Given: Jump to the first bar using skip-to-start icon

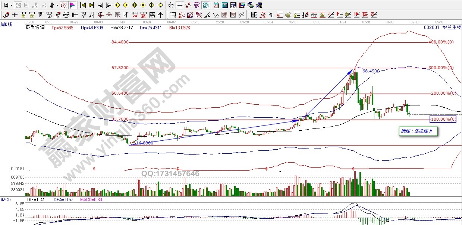Looking at the screenshot, I should [x=83, y=5].
